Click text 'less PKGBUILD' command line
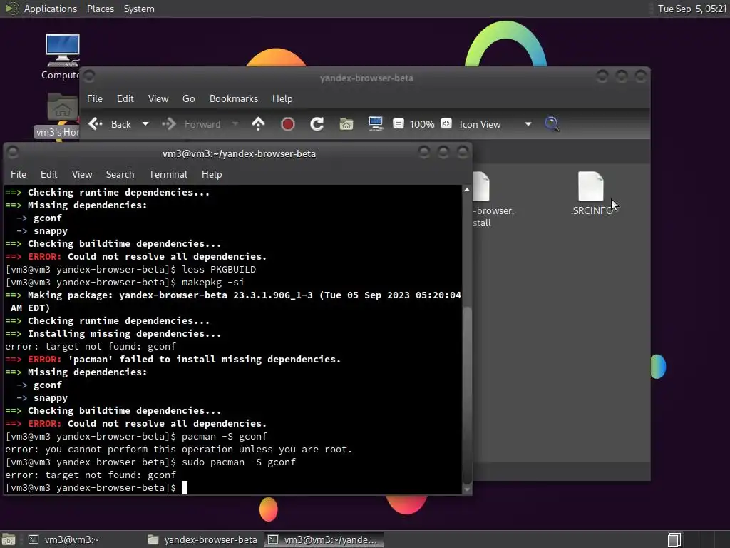 [x=218, y=269]
